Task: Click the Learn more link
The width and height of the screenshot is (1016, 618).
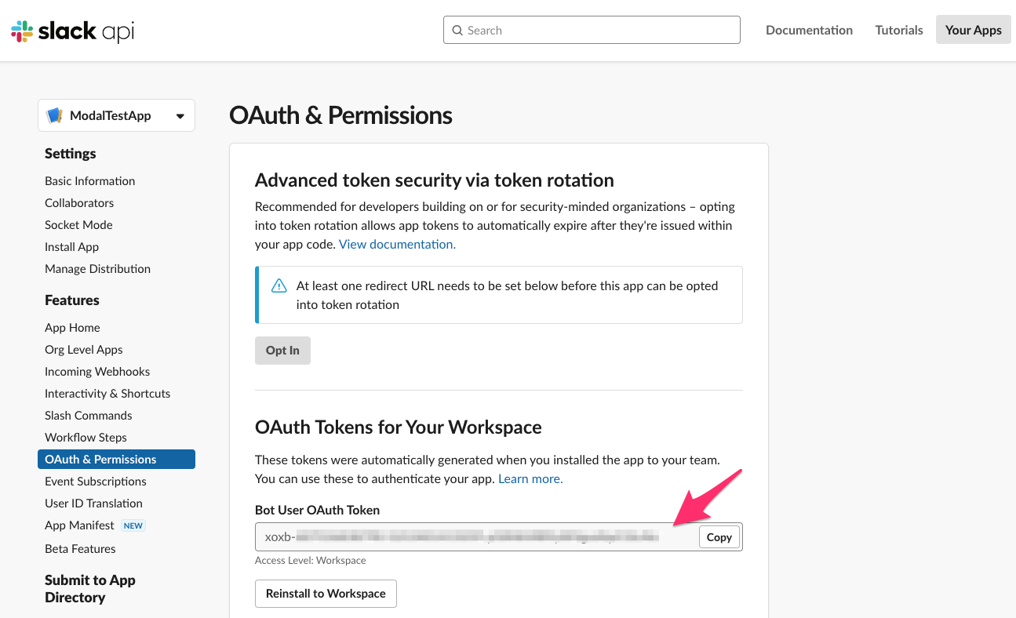Action: tap(530, 478)
